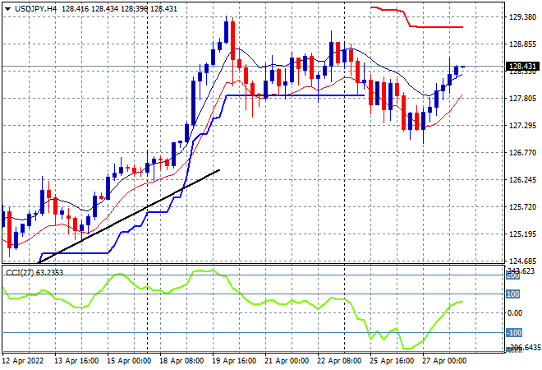Click the 125.195 price axis label
The image size is (542, 370).
click(522, 234)
